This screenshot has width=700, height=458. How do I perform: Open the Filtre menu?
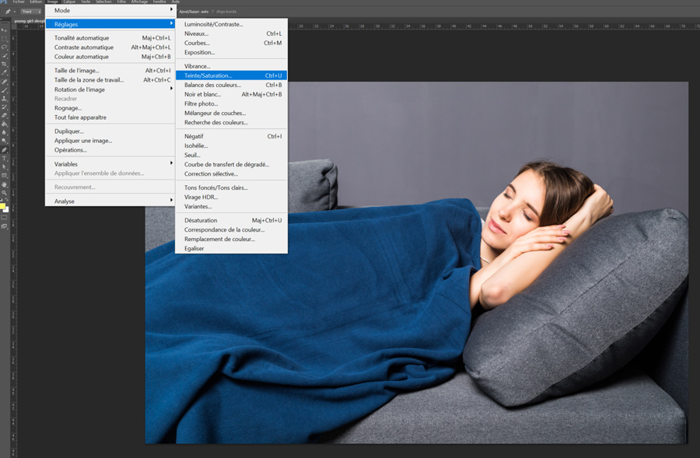(121, 2)
